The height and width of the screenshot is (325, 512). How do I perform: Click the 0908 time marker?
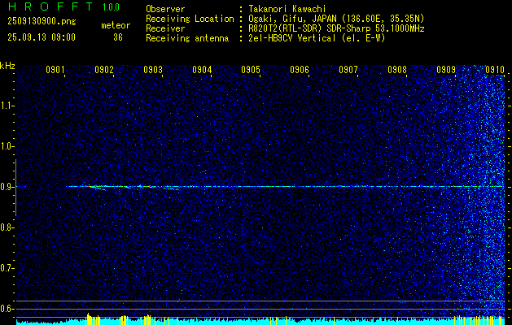[x=397, y=69]
